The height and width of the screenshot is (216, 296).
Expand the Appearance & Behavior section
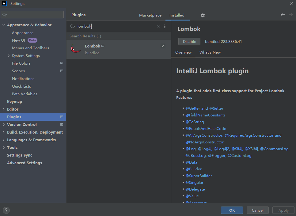(x=4, y=25)
